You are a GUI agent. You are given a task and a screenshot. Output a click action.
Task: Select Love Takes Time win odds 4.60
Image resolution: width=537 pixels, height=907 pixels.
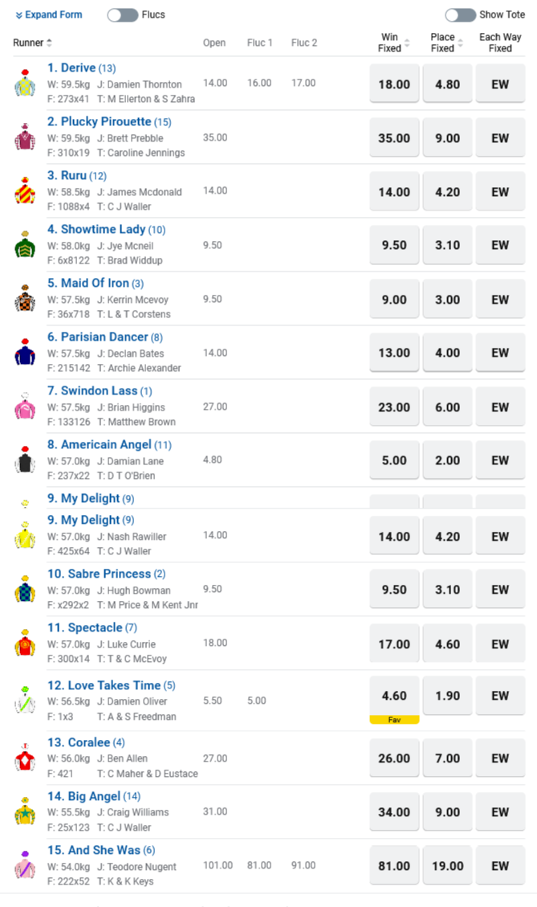pos(394,696)
